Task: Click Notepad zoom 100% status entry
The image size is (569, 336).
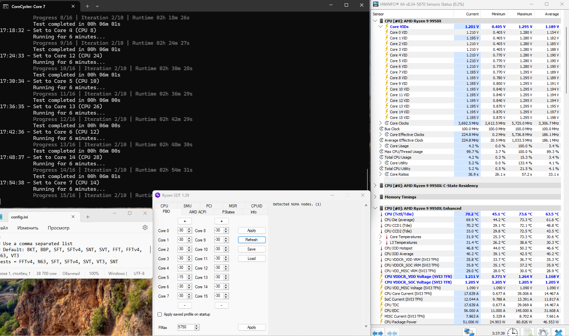Action: coord(94,273)
